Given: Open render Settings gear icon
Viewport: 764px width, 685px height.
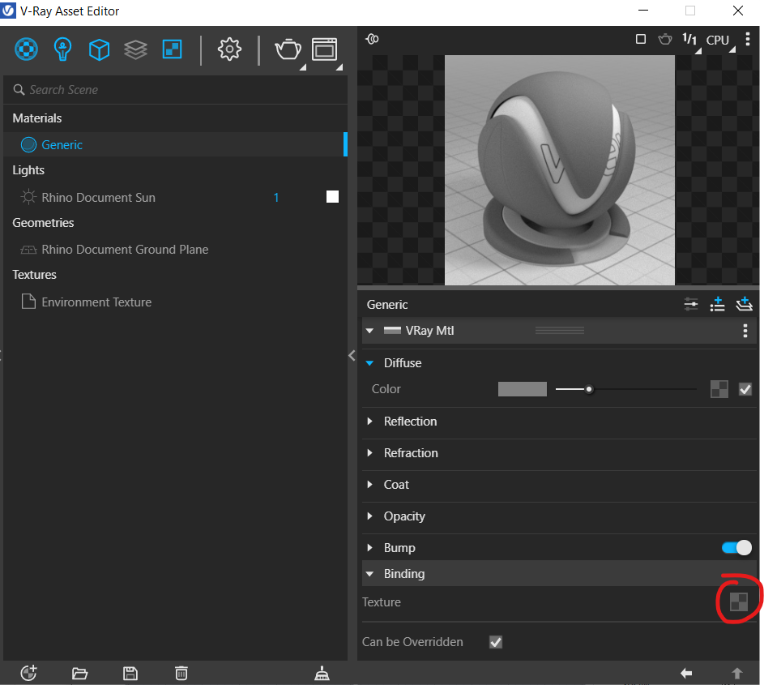Looking at the screenshot, I should pos(229,49).
